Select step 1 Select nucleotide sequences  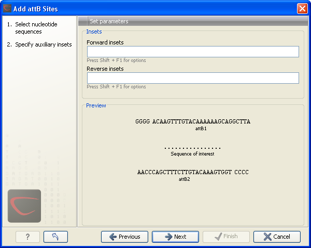click(x=36, y=28)
